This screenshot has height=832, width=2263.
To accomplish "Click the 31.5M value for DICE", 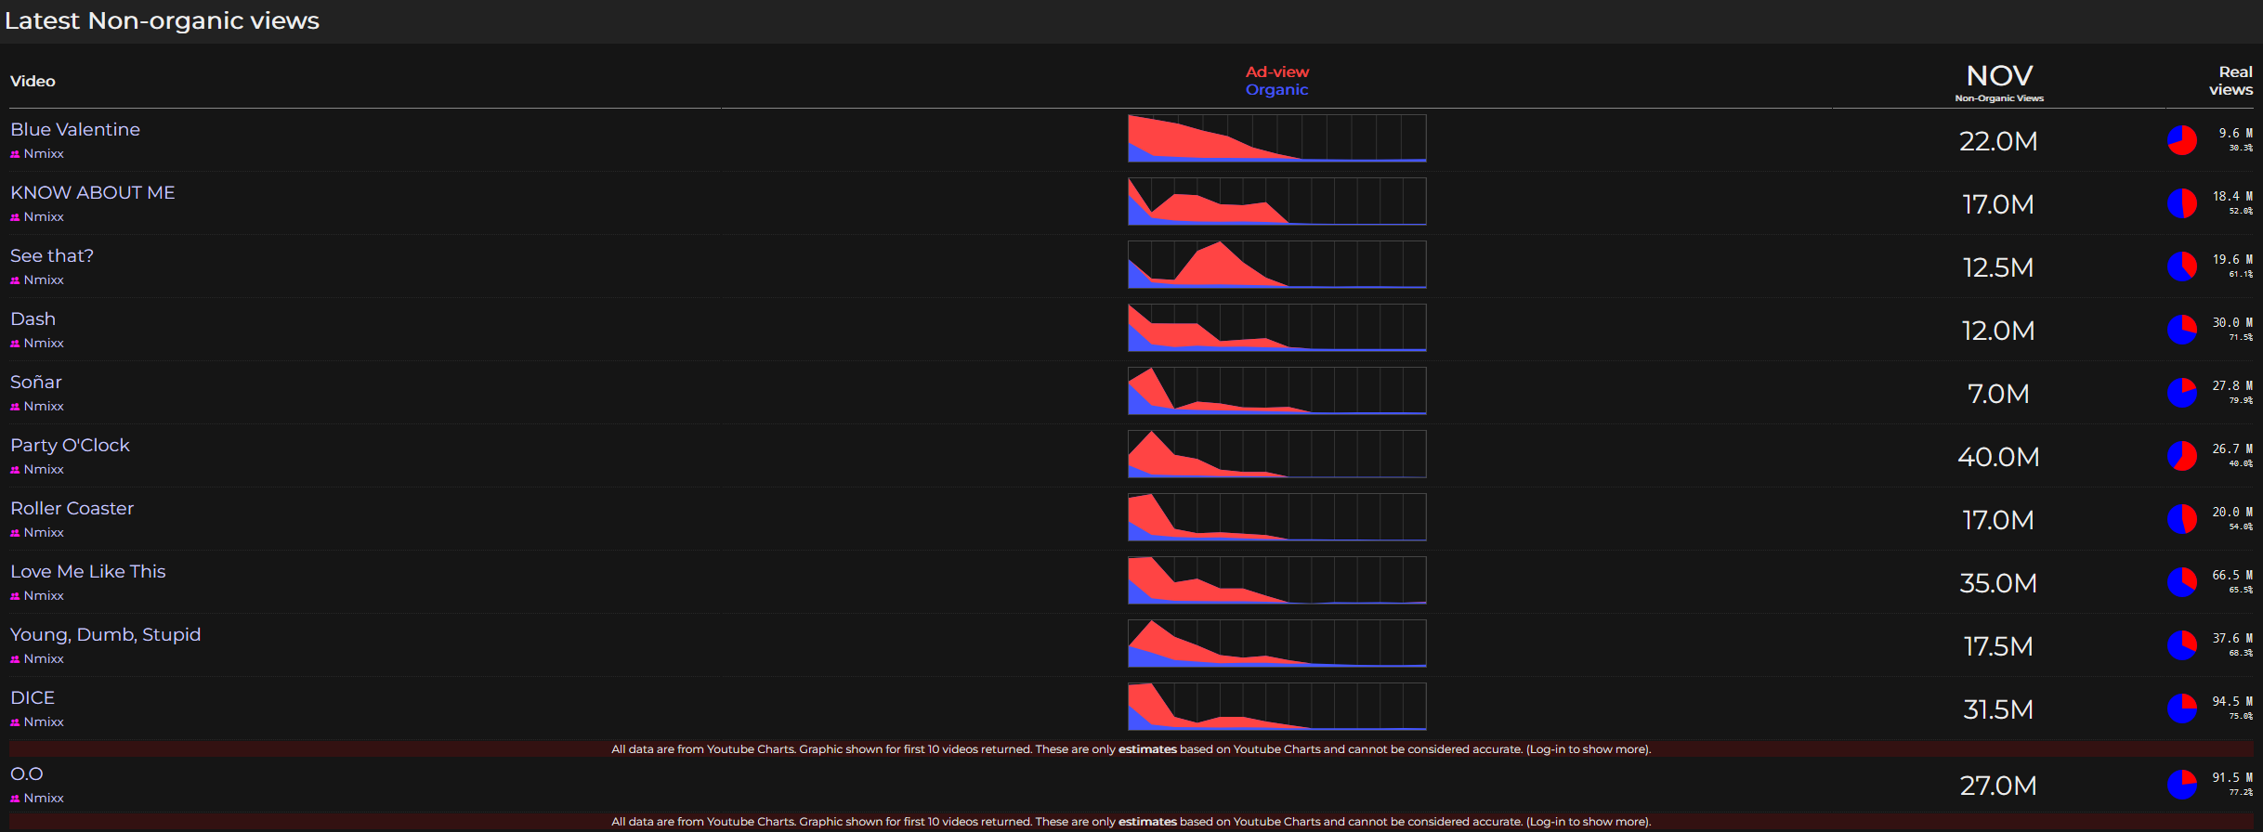I will (1998, 709).
